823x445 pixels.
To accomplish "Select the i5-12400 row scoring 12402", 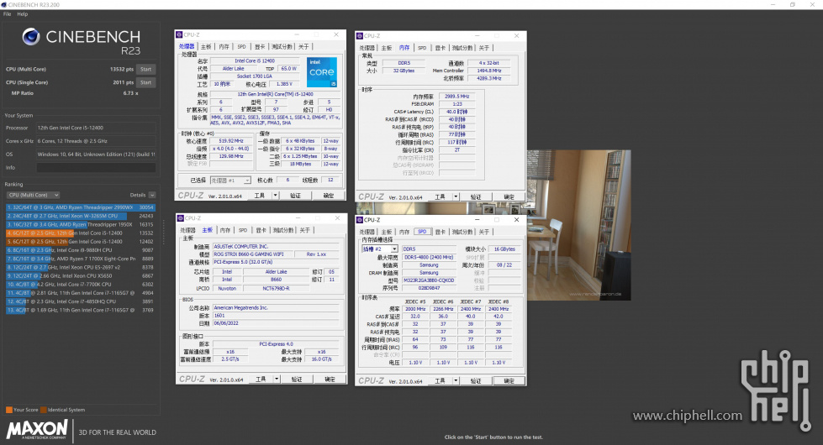I will pos(81,242).
